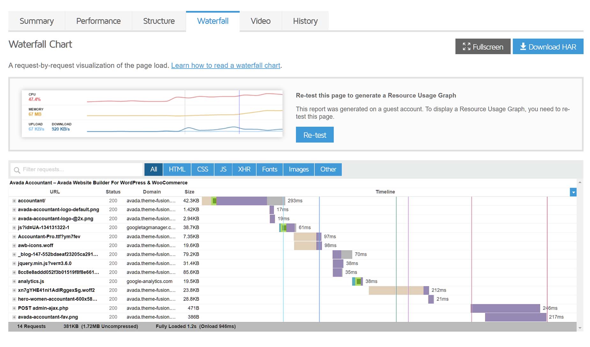
Task: Select the google-analytics.com domain cell
Action: point(150,281)
